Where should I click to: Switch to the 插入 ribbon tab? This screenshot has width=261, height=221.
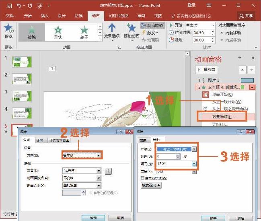point(45,16)
